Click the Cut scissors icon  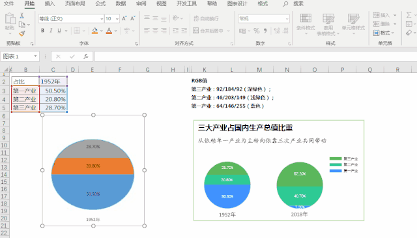(x=22, y=16)
